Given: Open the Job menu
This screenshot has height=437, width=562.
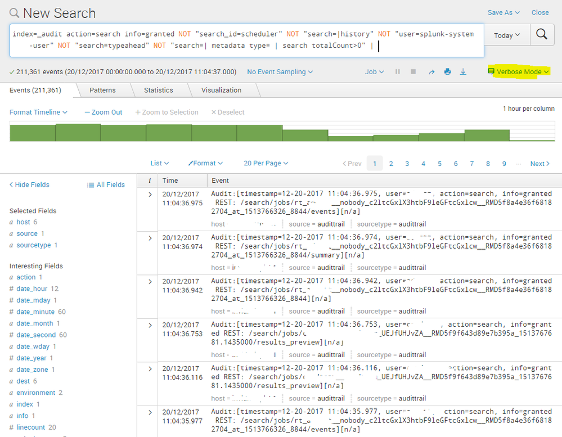Looking at the screenshot, I should pos(374,71).
